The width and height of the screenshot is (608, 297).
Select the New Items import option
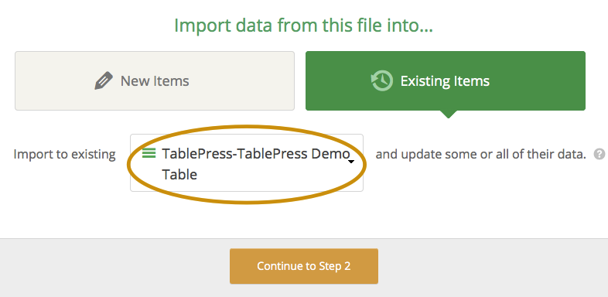[x=155, y=80]
